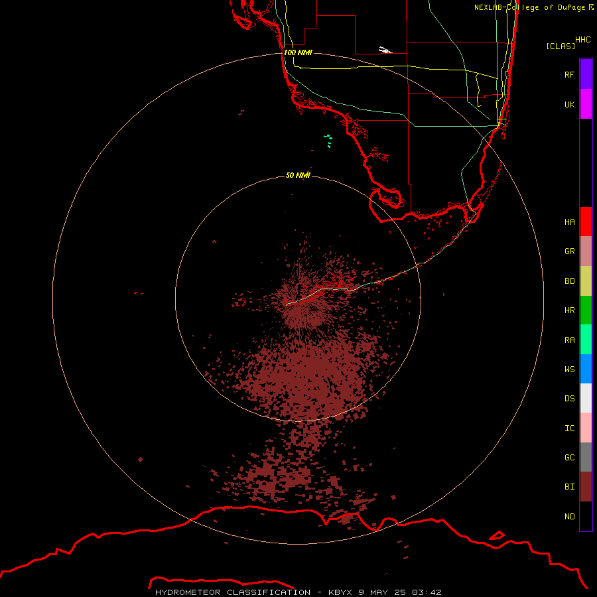Select the GR dusty pink legend swatch

point(586,251)
